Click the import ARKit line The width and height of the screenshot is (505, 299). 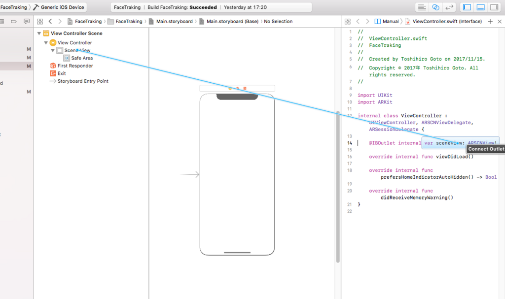[375, 102]
